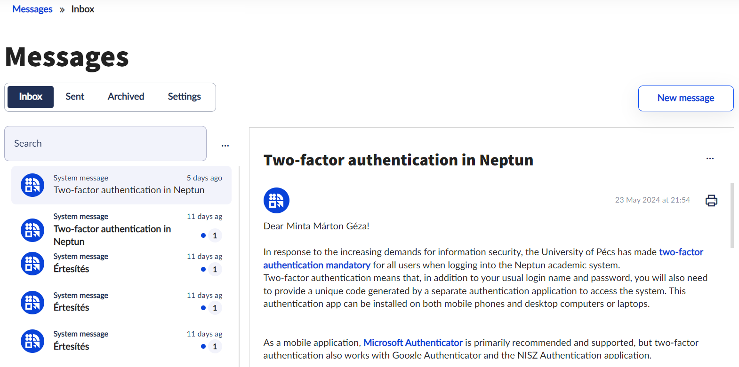739x367 pixels.
Task: Open the Settings tab
Action: pos(184,97)
